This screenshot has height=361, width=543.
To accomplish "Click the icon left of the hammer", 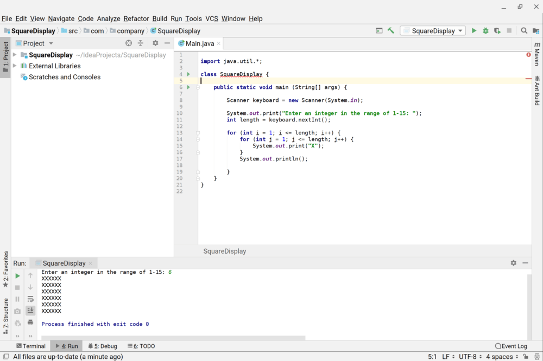I will (x=379, y=31).
